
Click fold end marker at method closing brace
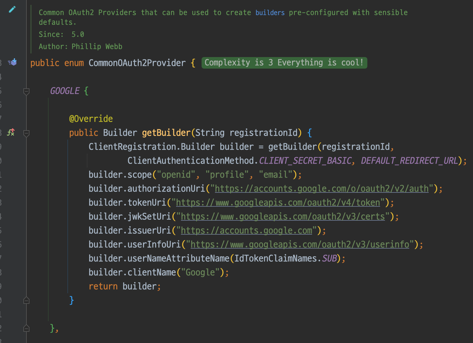(26, 300)
